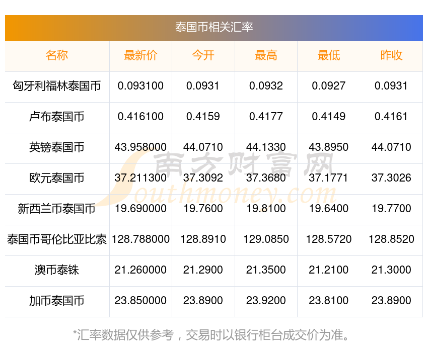Screen dimensions: 428x351
Task: Click the value 43.958000
Action: [x=140, y=147]
